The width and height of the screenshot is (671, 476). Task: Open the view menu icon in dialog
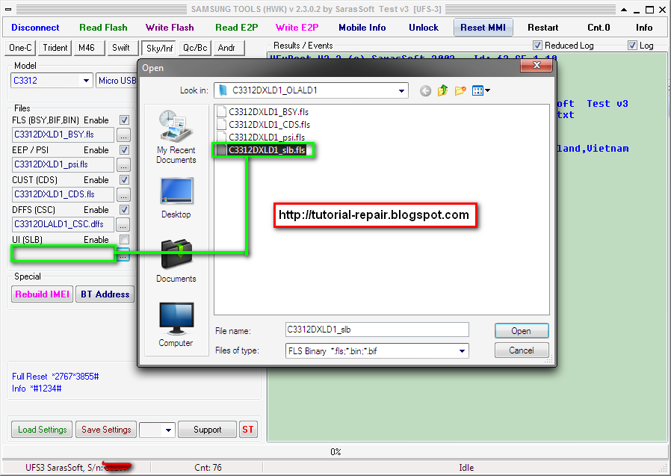click(481, 90)
